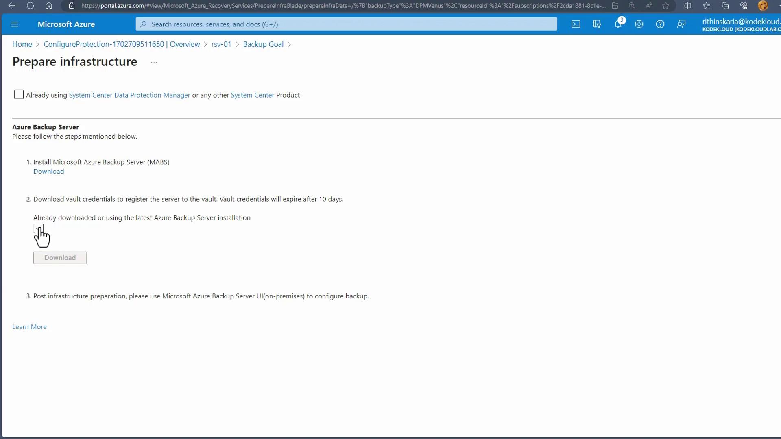Open the Learn More link
The image size is (781, 439).
29,327
